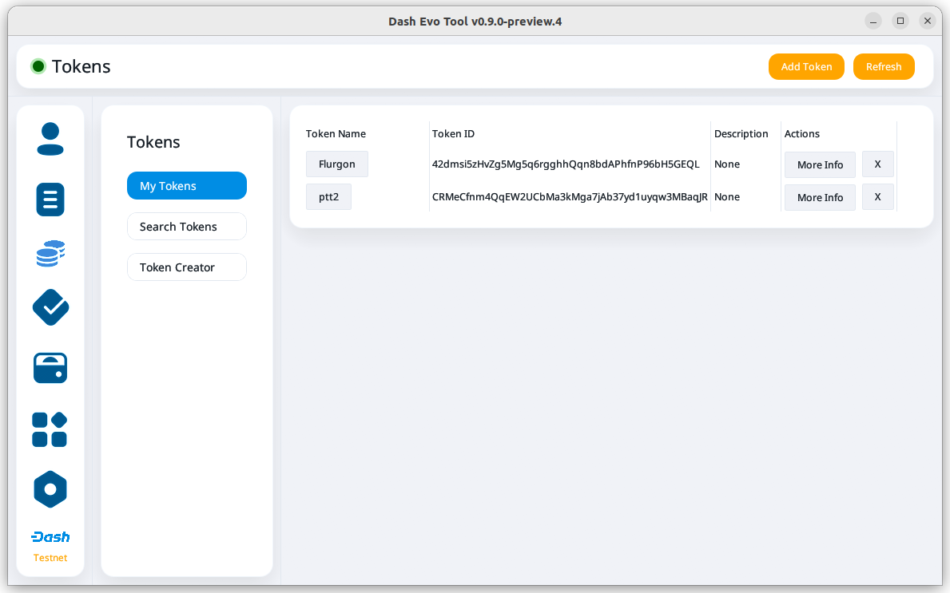950x593 pixels.
Task: Click the green connection status indicator
Action: [38, 67]
